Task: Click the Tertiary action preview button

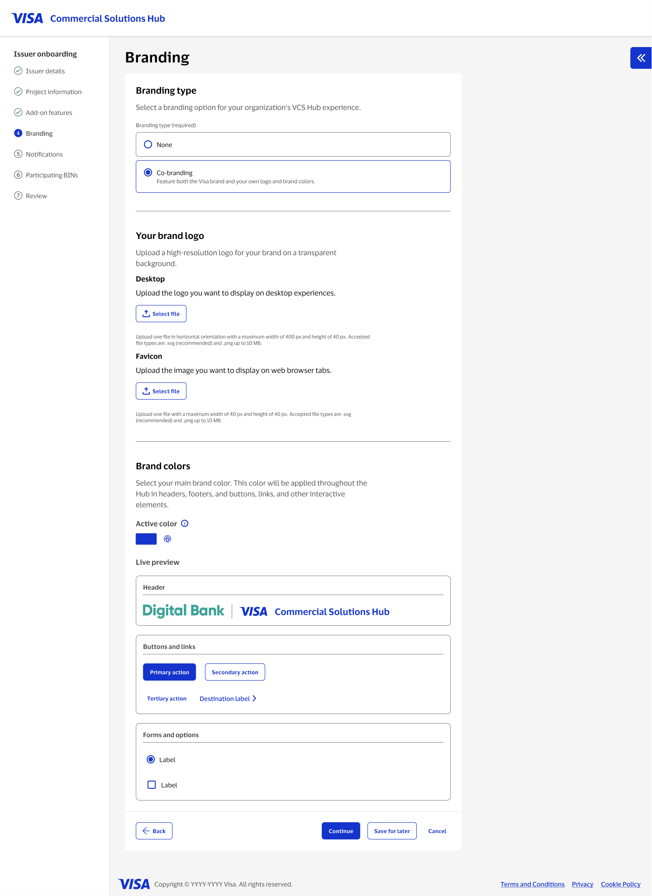Action: 167,698
